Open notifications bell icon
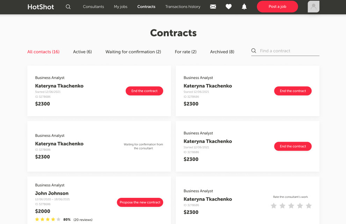Image resolution: width=346 pixels, height=224 pixels. (244, 7)
